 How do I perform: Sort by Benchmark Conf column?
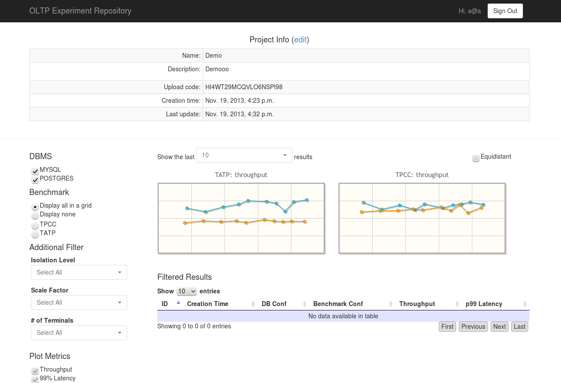(x=391, y=304)
